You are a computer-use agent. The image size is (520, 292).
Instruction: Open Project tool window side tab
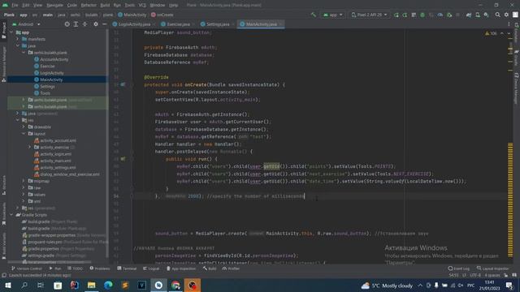4,31
